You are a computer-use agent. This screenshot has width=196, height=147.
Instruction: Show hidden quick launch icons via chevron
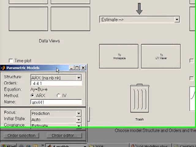43,145
